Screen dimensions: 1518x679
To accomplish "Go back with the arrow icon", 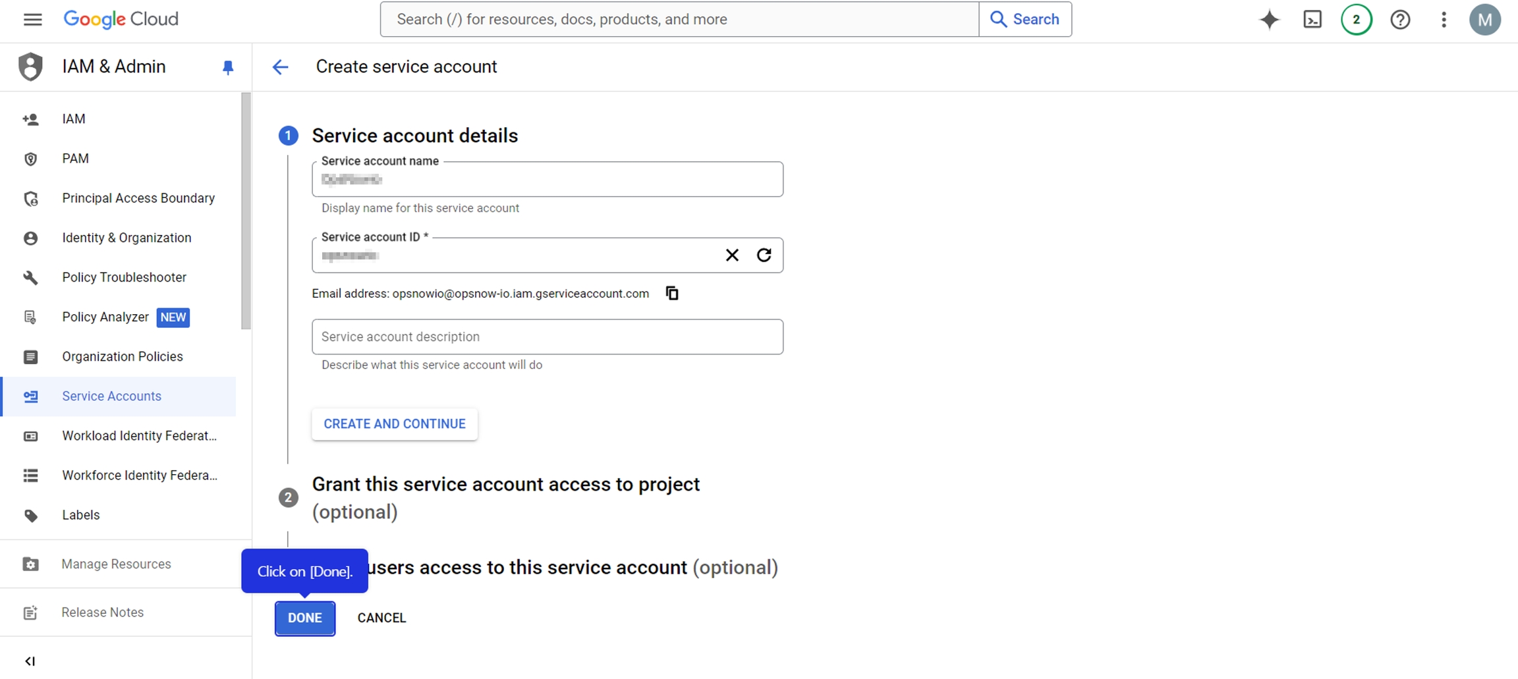I will (x=281, y=67).
